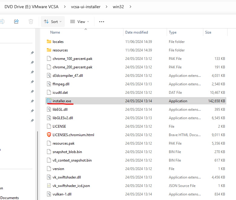Click the vk_swiftshader.dll file icon
236x200 pixels.
pyautogui.click(x=49, y=177)
